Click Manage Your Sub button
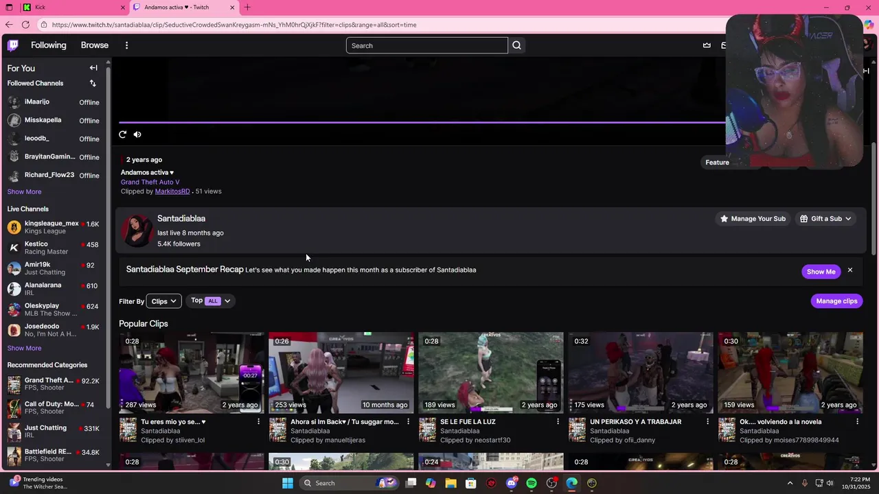This screenshot has height=494, width=879. tap(753, 219)
